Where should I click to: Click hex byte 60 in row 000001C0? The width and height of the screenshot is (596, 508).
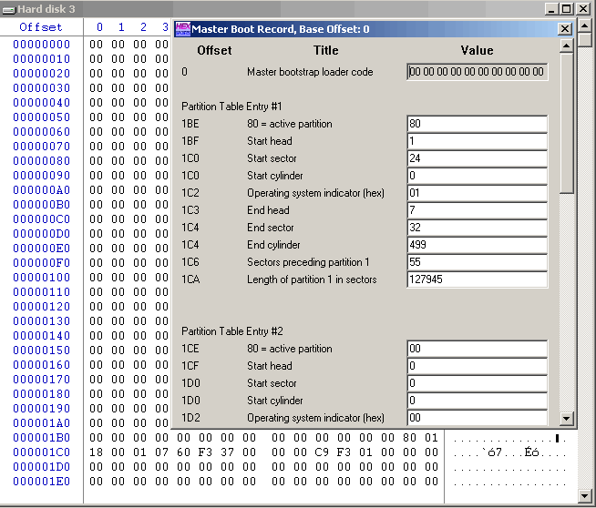(183, 452)
